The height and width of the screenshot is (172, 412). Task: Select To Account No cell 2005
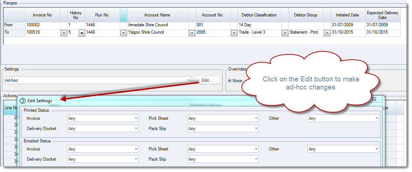click(212, 33)
